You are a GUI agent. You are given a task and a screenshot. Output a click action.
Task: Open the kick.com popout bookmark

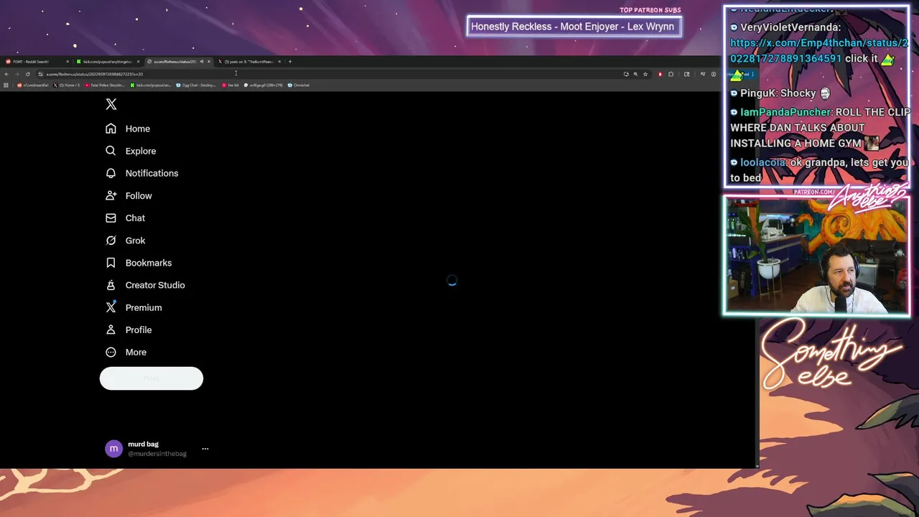click(151, 85)
